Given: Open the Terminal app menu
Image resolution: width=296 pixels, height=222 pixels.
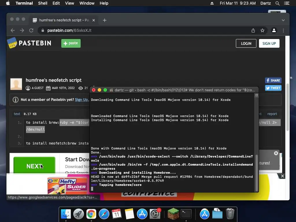Looking at the screenshot, I should tap(24, 3).
